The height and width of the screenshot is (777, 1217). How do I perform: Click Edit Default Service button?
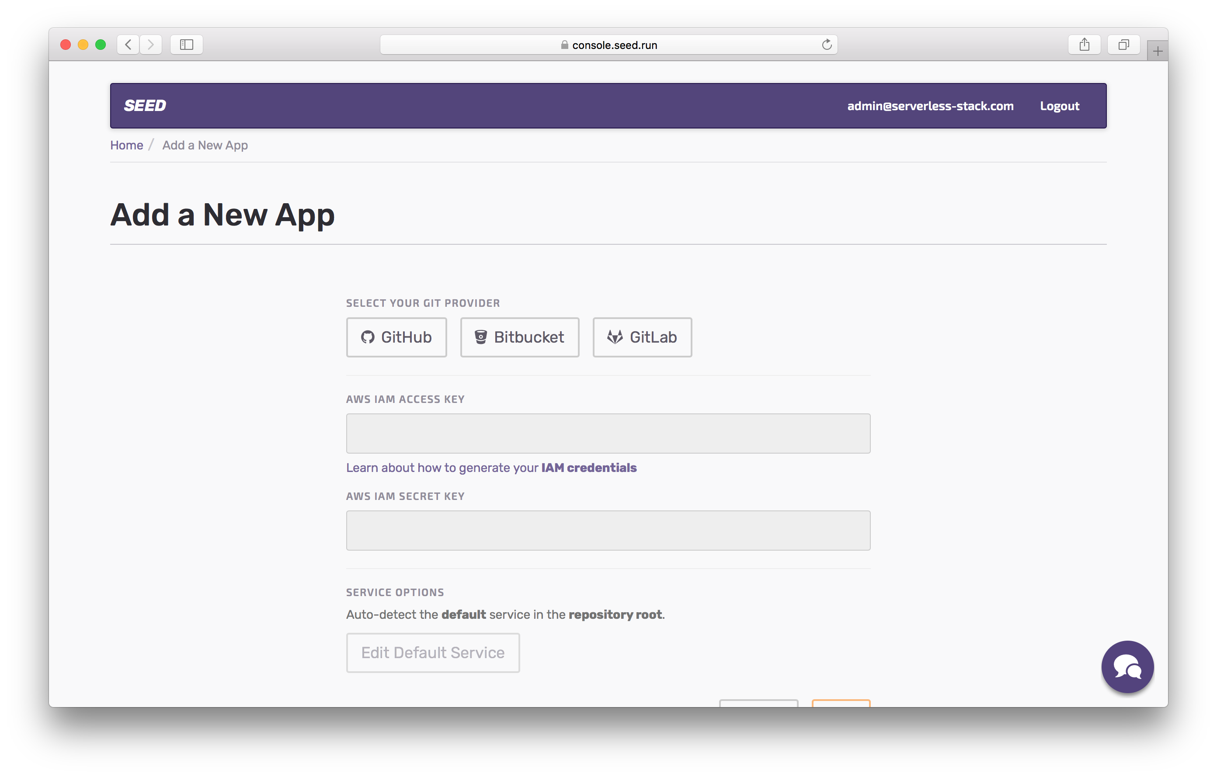point(433,653)
